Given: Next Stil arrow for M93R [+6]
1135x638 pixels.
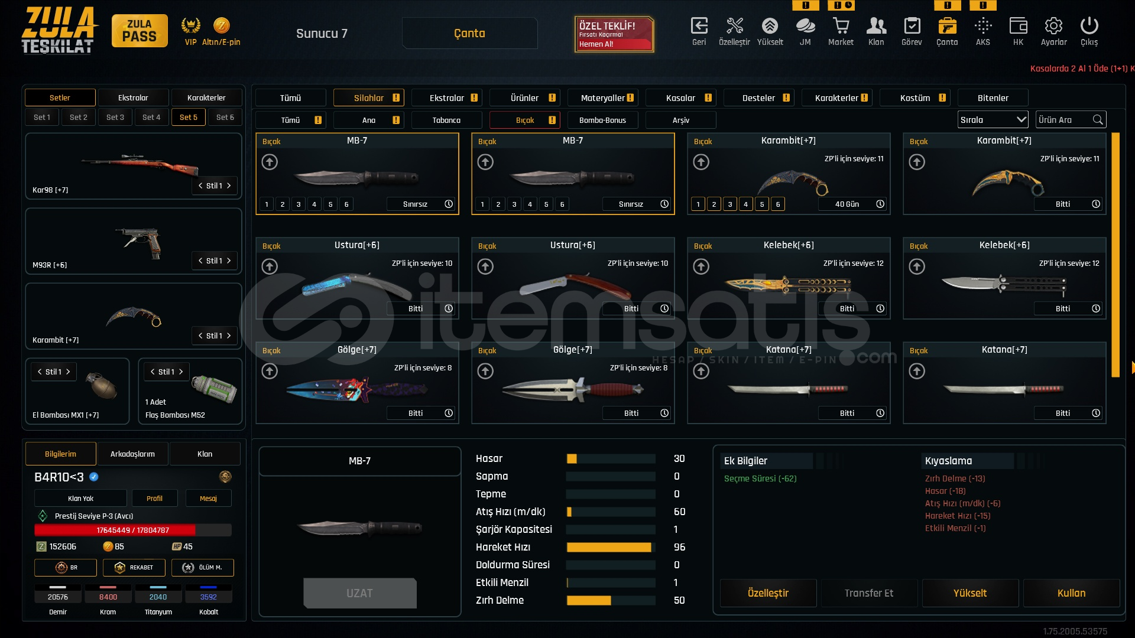Looking at the screenshot, I should 229,261.
